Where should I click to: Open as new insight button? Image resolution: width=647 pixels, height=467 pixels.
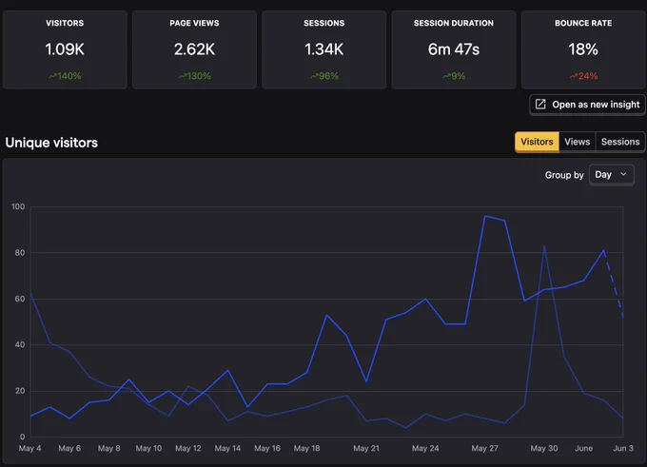(587, 105)
